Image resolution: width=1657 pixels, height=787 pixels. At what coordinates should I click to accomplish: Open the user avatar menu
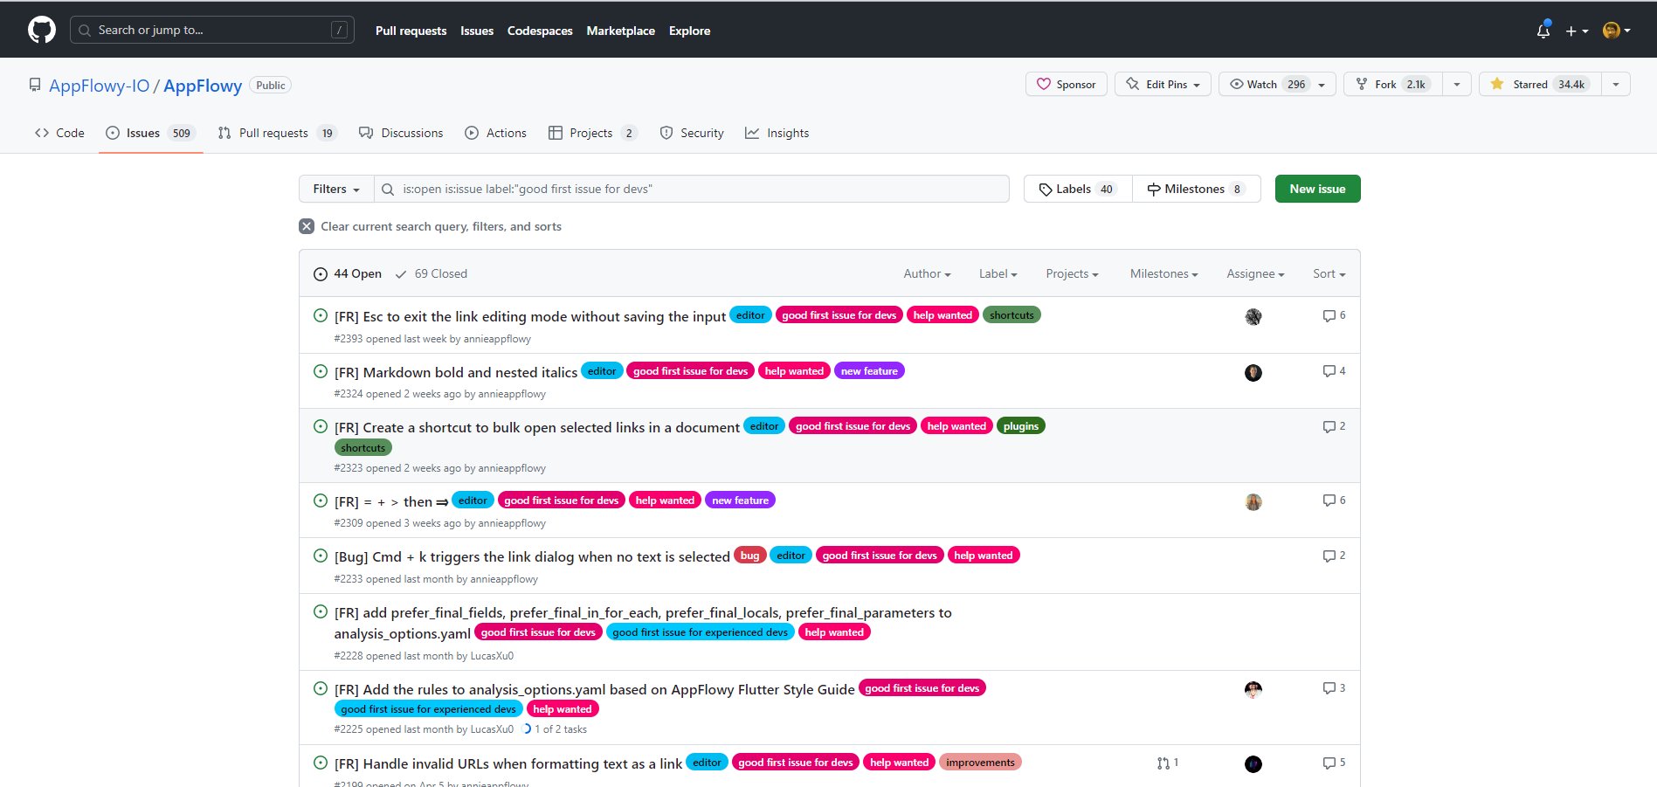[x=1617, y=31]
